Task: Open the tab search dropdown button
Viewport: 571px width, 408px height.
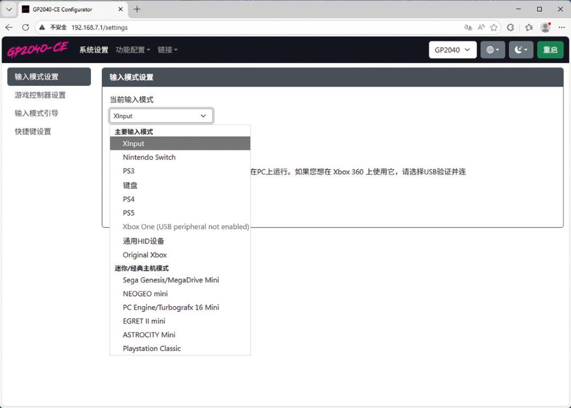Action: 9,9
